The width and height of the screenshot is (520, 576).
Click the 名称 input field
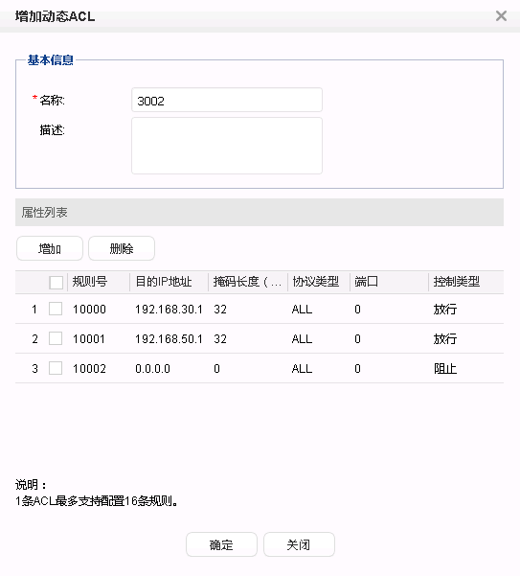click(227, 100)
